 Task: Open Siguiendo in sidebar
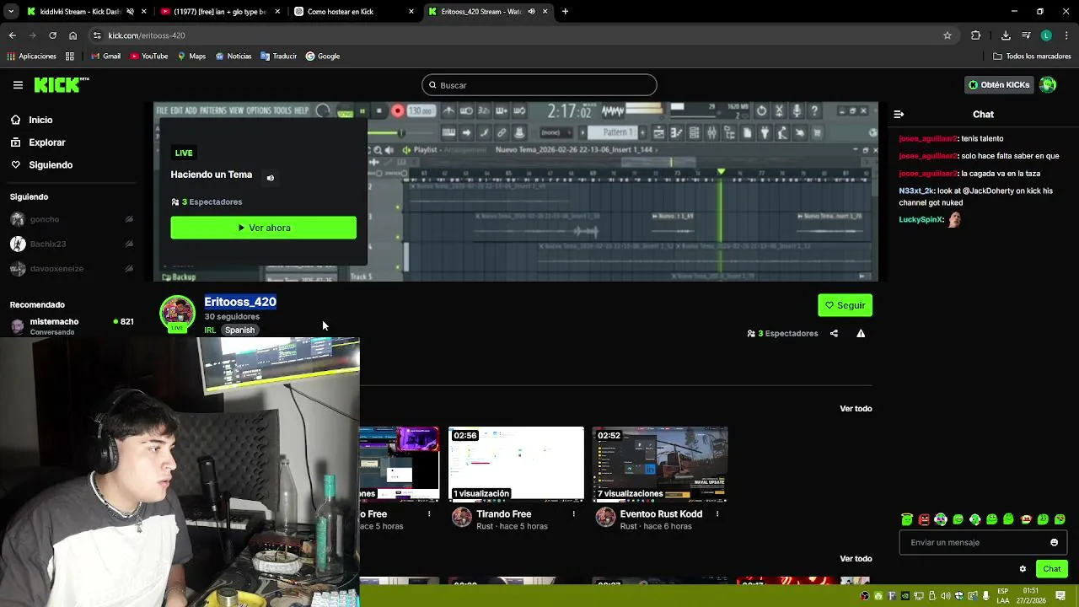(x=41, y=165)
